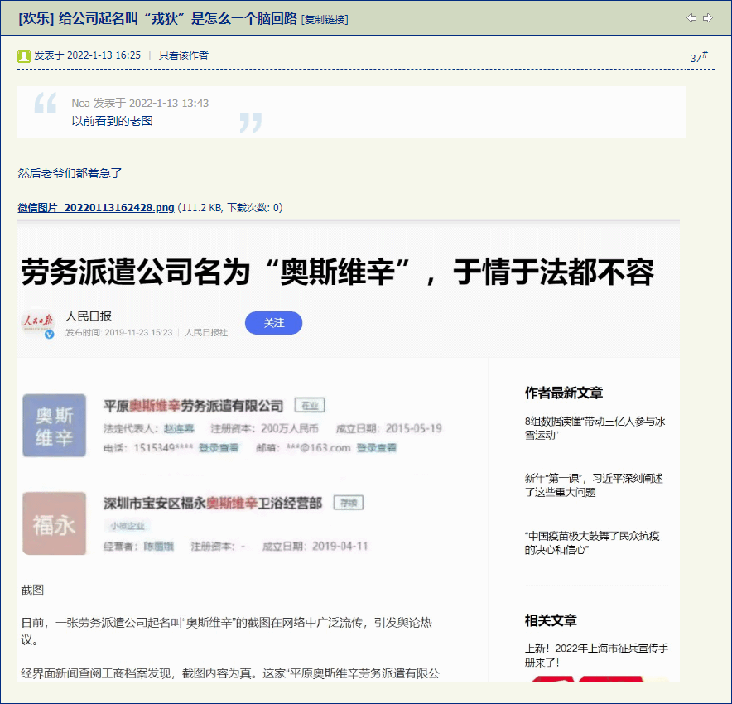Click the headline 劳务派遣公司名为奥斯维辛

[337, 272]
